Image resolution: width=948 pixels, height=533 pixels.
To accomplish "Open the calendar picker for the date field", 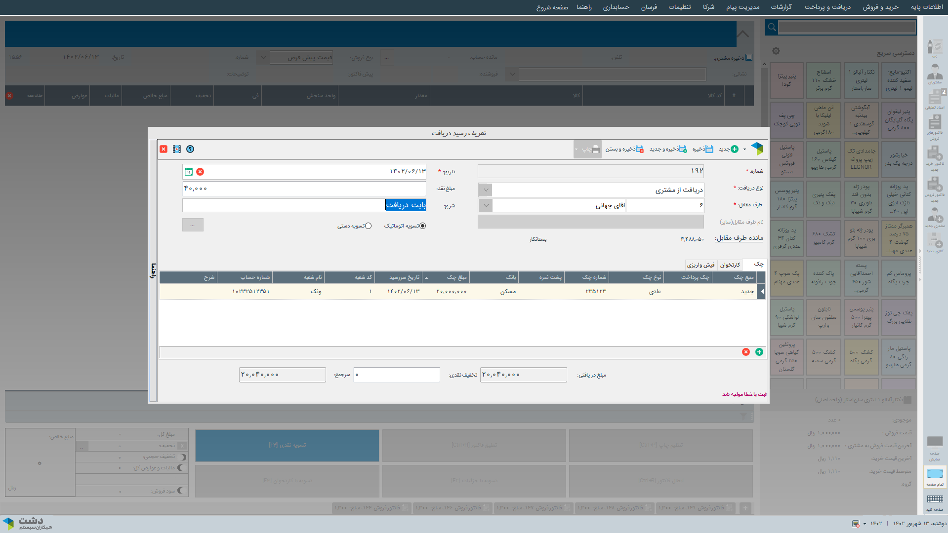I will click(189, 172).
